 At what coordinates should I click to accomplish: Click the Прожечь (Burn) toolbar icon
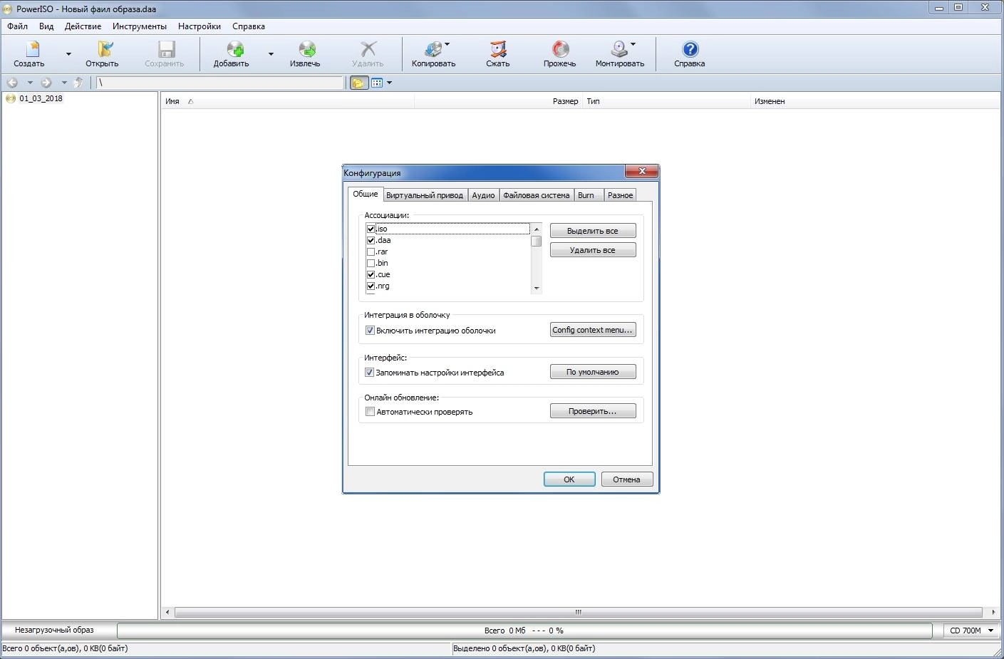pyautogui.click(x=560, y=54)
